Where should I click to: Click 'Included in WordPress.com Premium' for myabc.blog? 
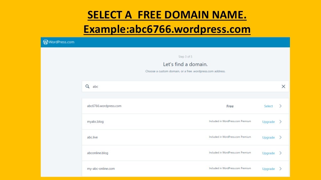coord(230,121)
